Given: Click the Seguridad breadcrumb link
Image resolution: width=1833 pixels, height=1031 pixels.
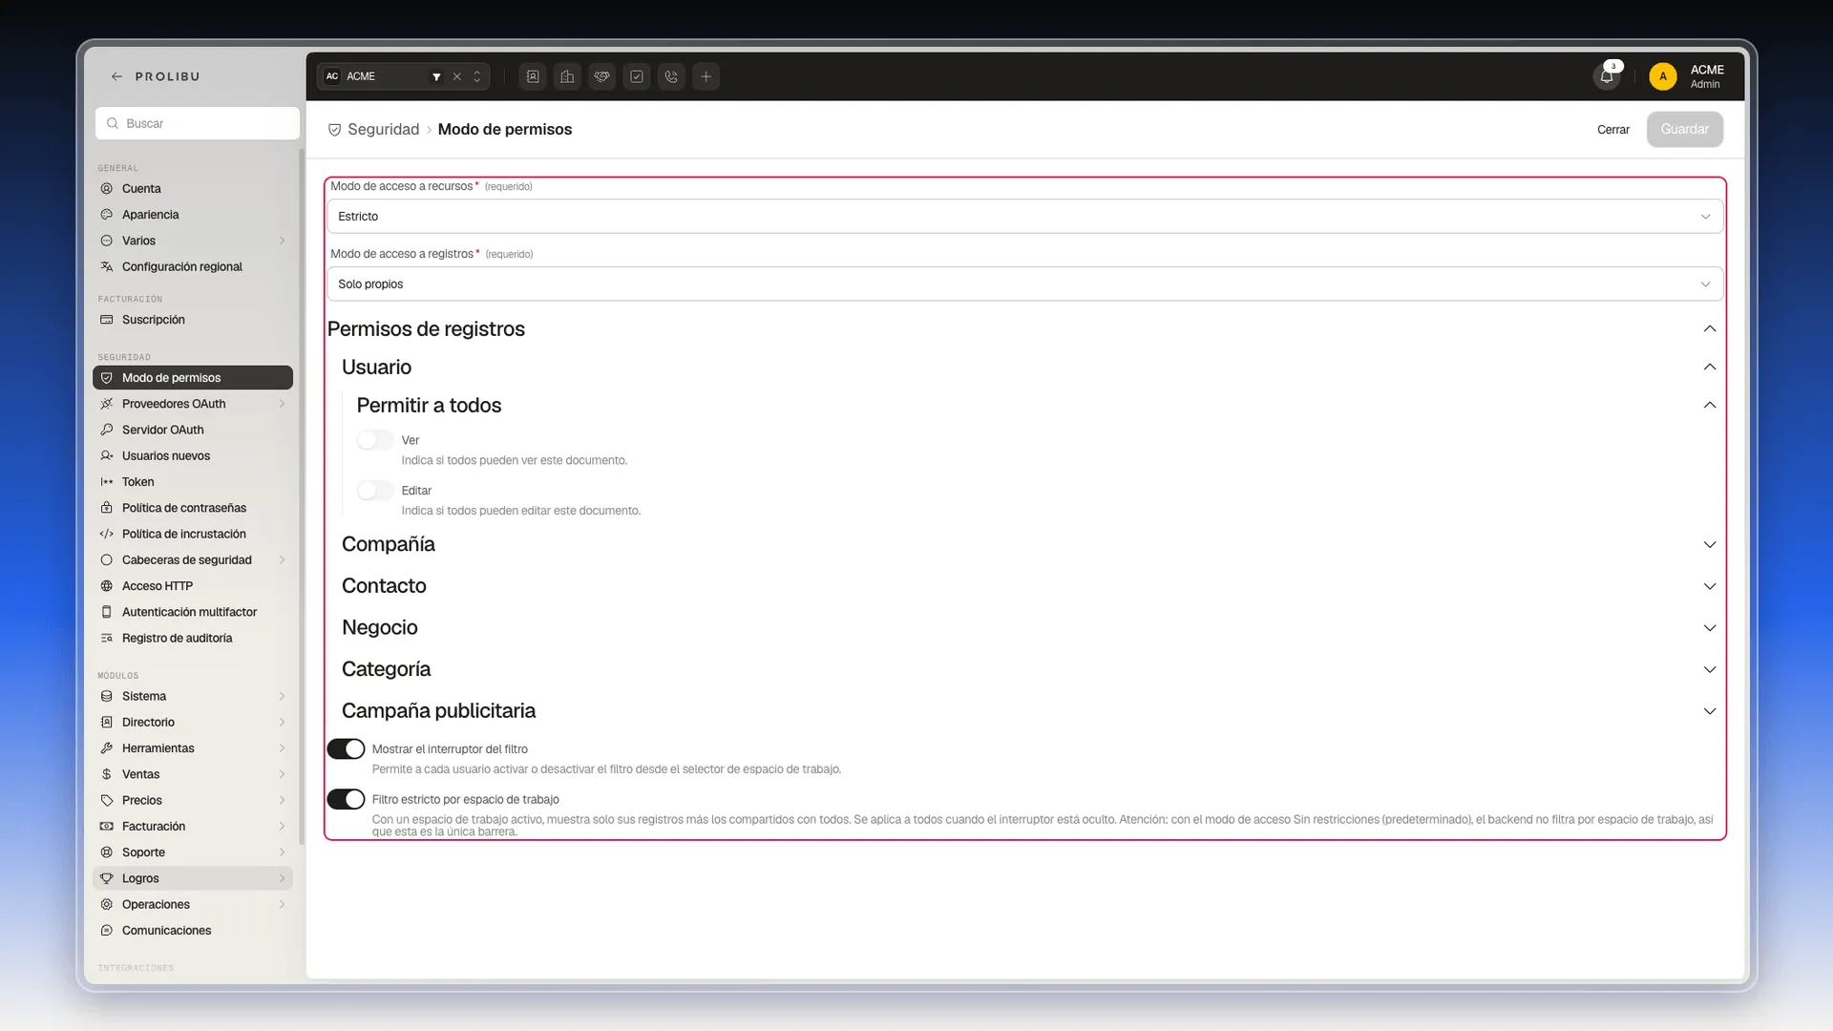Looking at the screenshot, I should [383, 130].
